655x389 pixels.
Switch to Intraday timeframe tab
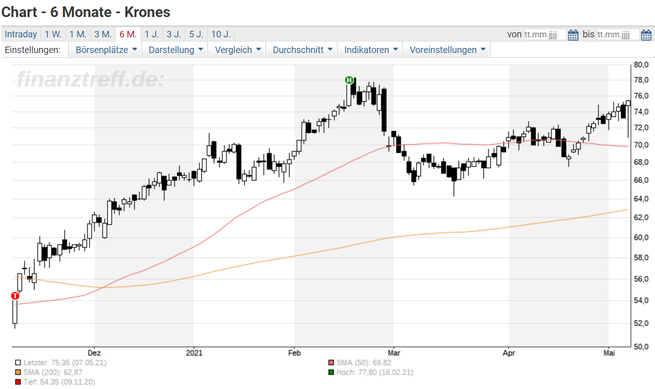click(21, 34)
